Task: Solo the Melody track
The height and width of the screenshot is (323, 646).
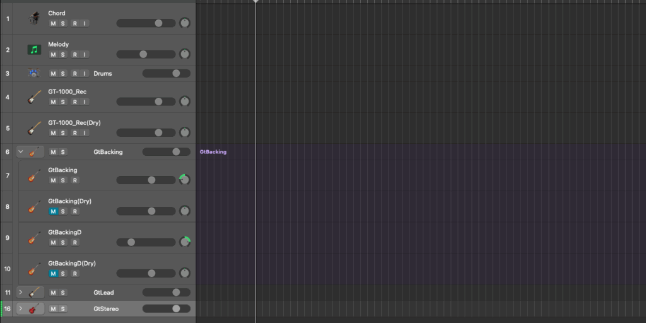Action: point(62,54)
